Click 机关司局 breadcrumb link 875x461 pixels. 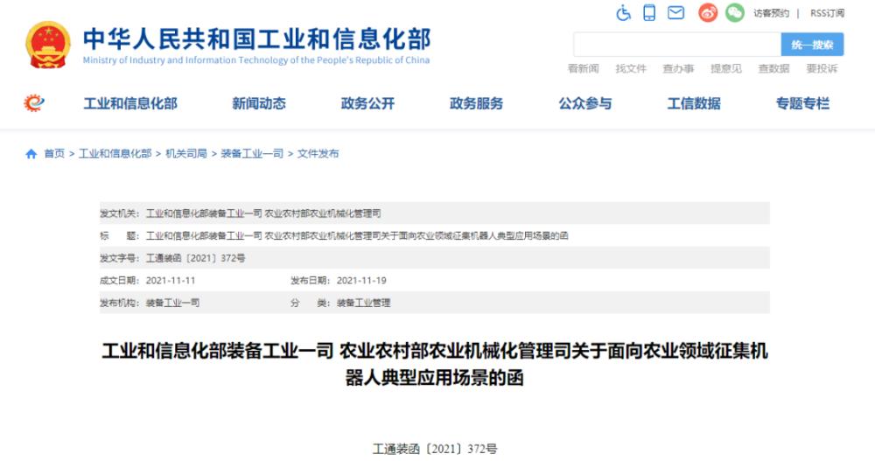186,153
